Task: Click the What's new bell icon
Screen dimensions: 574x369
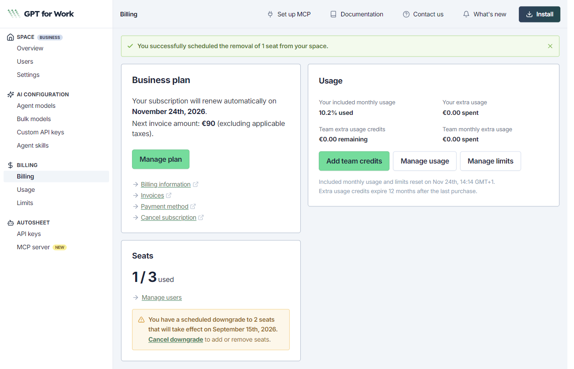Action: pyautogui.click(x=466, y=14)
